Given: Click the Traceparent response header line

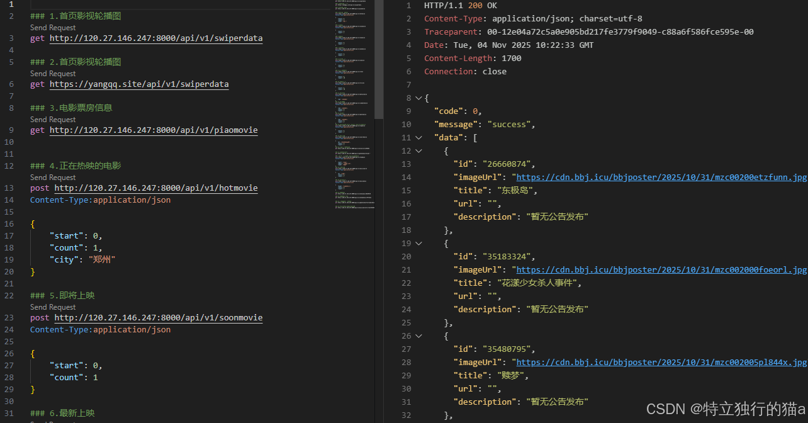Looking at the screenshot, I should [589, 32].
